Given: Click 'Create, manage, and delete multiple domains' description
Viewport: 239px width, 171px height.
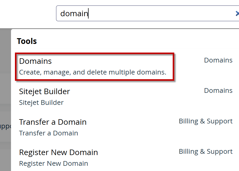Looking at the screenshot, I should point(93,72).
